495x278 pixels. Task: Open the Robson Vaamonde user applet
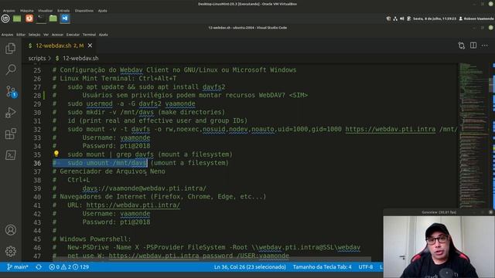coord(476,19)
